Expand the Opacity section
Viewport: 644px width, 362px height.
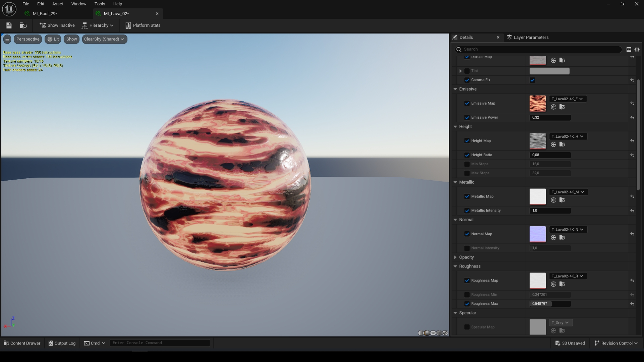[x=455, y=257]
